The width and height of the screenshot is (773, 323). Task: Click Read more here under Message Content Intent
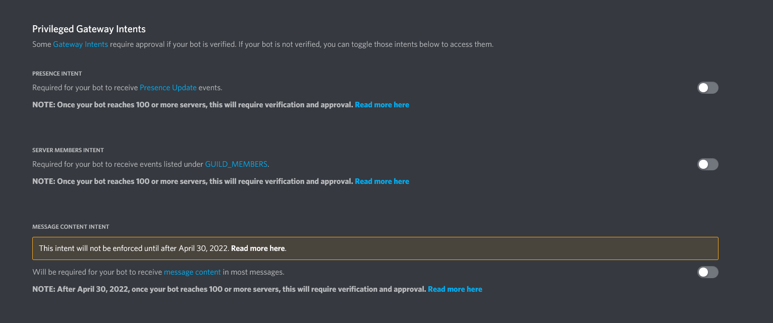click(x=455, y=289)
